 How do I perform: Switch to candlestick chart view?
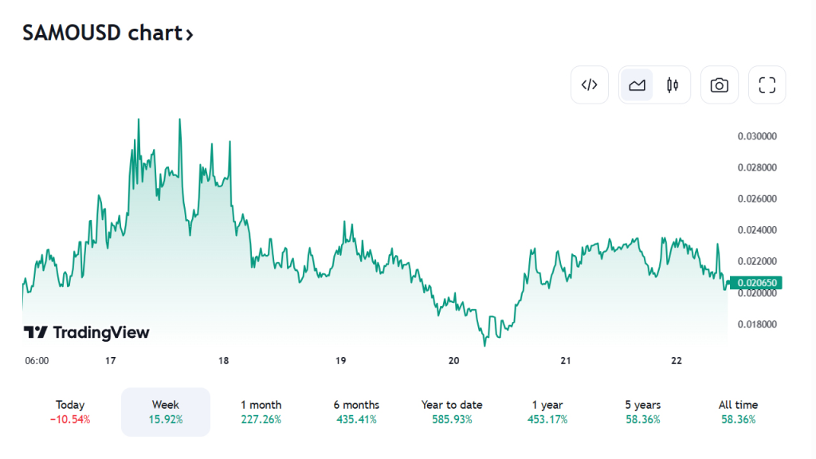[x=672, y=84]
